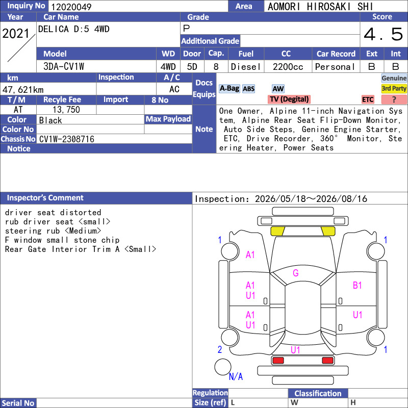Click the rear U1 mark on diagram

[295, 350]
